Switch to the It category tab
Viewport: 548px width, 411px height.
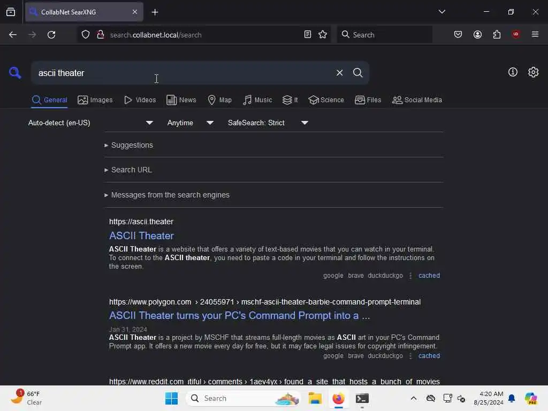coord(290,100)
